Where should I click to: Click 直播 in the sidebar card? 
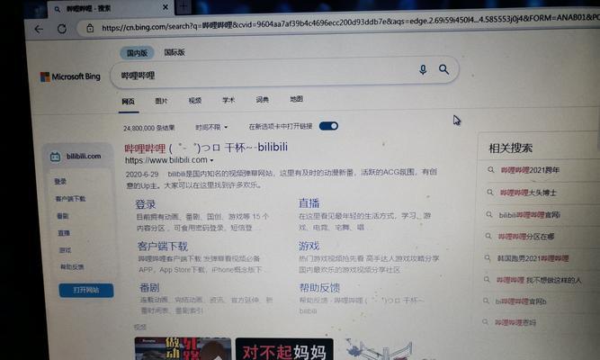tap(64, 233)
